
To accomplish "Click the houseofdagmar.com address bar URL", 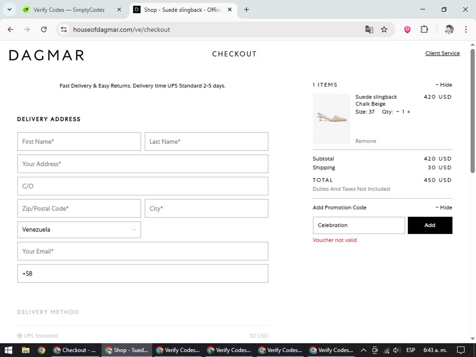I will (x=122, y=30).
